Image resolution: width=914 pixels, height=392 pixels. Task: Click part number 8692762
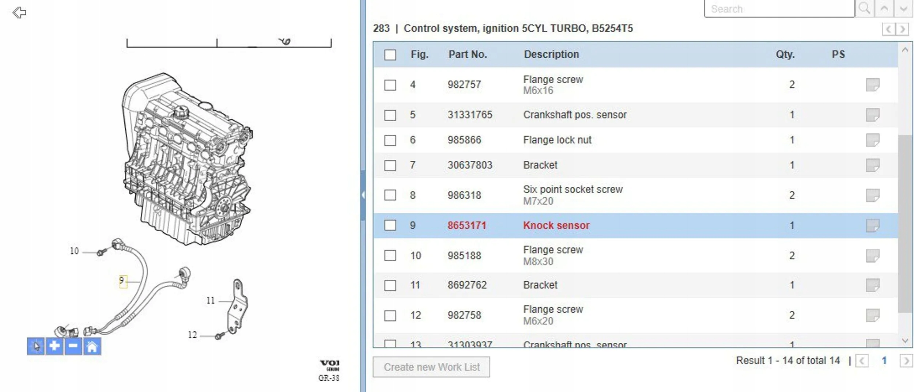coord(467,285)
